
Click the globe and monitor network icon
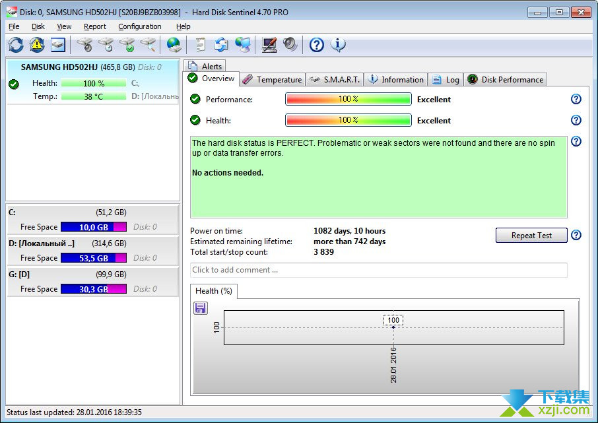pos(242,45)
